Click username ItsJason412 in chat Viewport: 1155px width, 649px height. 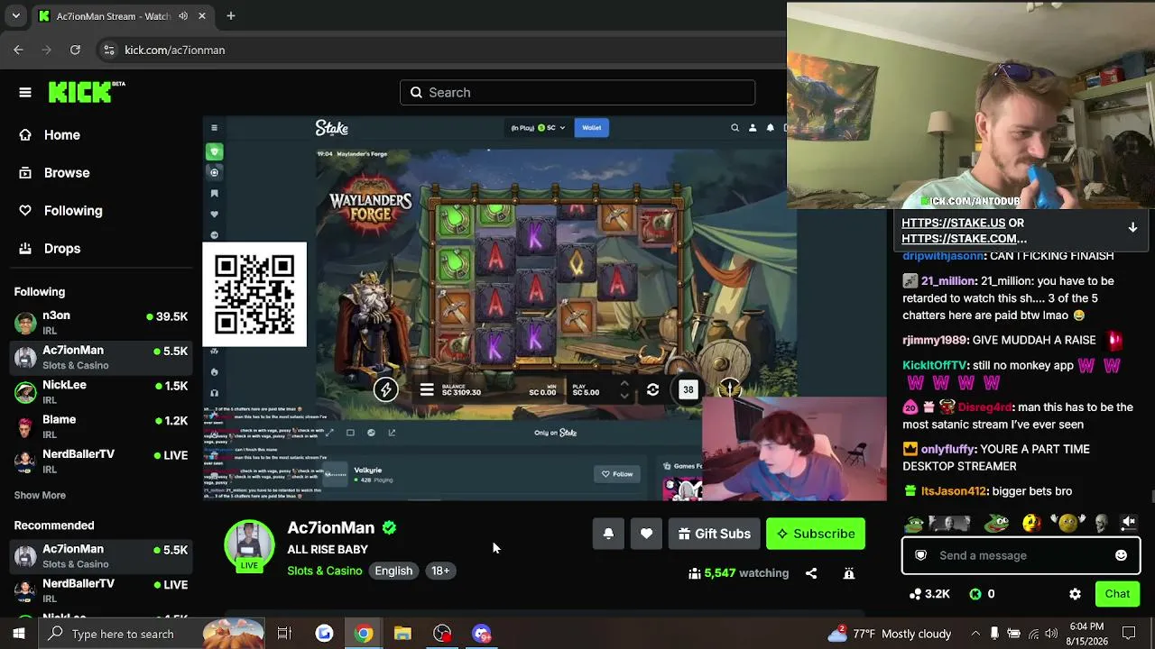[x=954, y=491]
